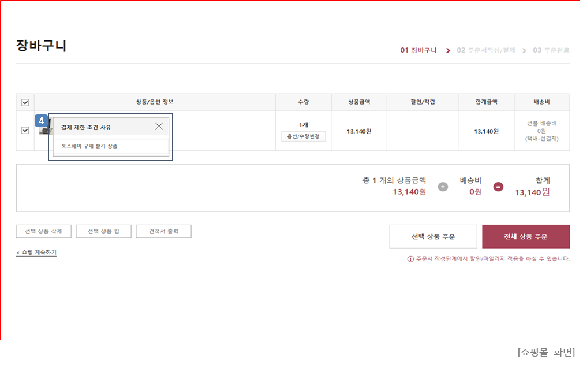
Task: Click the 합계금액 column header
Action: tap(487, 102)
